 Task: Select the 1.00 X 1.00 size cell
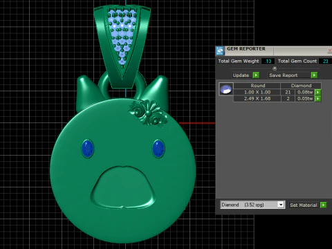pyautogui.click(x=257, y=92)
